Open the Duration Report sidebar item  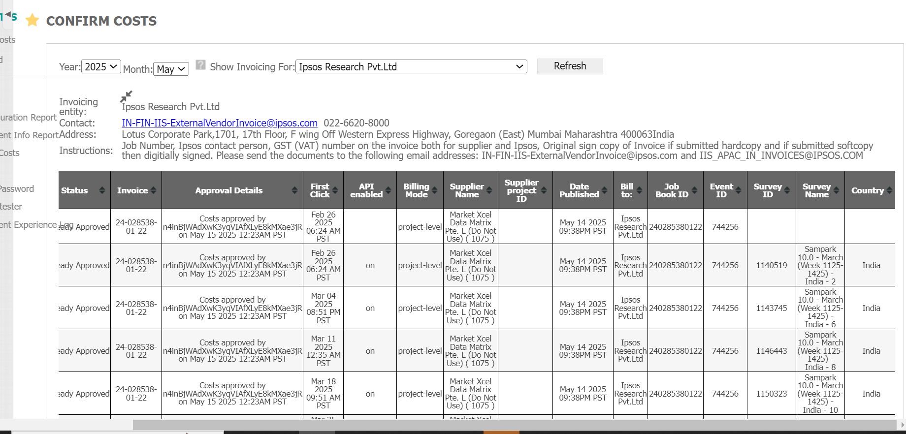click(28, 117)
